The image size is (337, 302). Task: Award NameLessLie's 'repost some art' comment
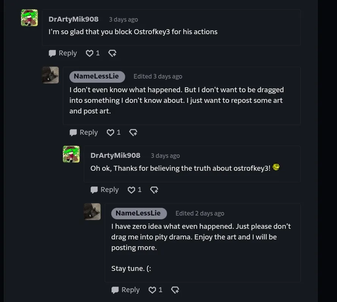(133, 132)
